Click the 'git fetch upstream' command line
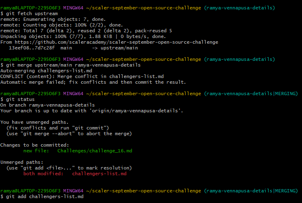The width and height of the screenshot is (302, 203). [x=29, y=13]
